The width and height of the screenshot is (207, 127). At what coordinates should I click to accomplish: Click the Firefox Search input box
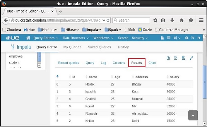(x=131, y=20)
